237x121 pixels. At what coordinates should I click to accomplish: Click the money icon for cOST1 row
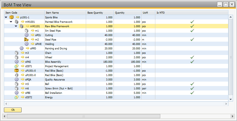coord(16,66)
